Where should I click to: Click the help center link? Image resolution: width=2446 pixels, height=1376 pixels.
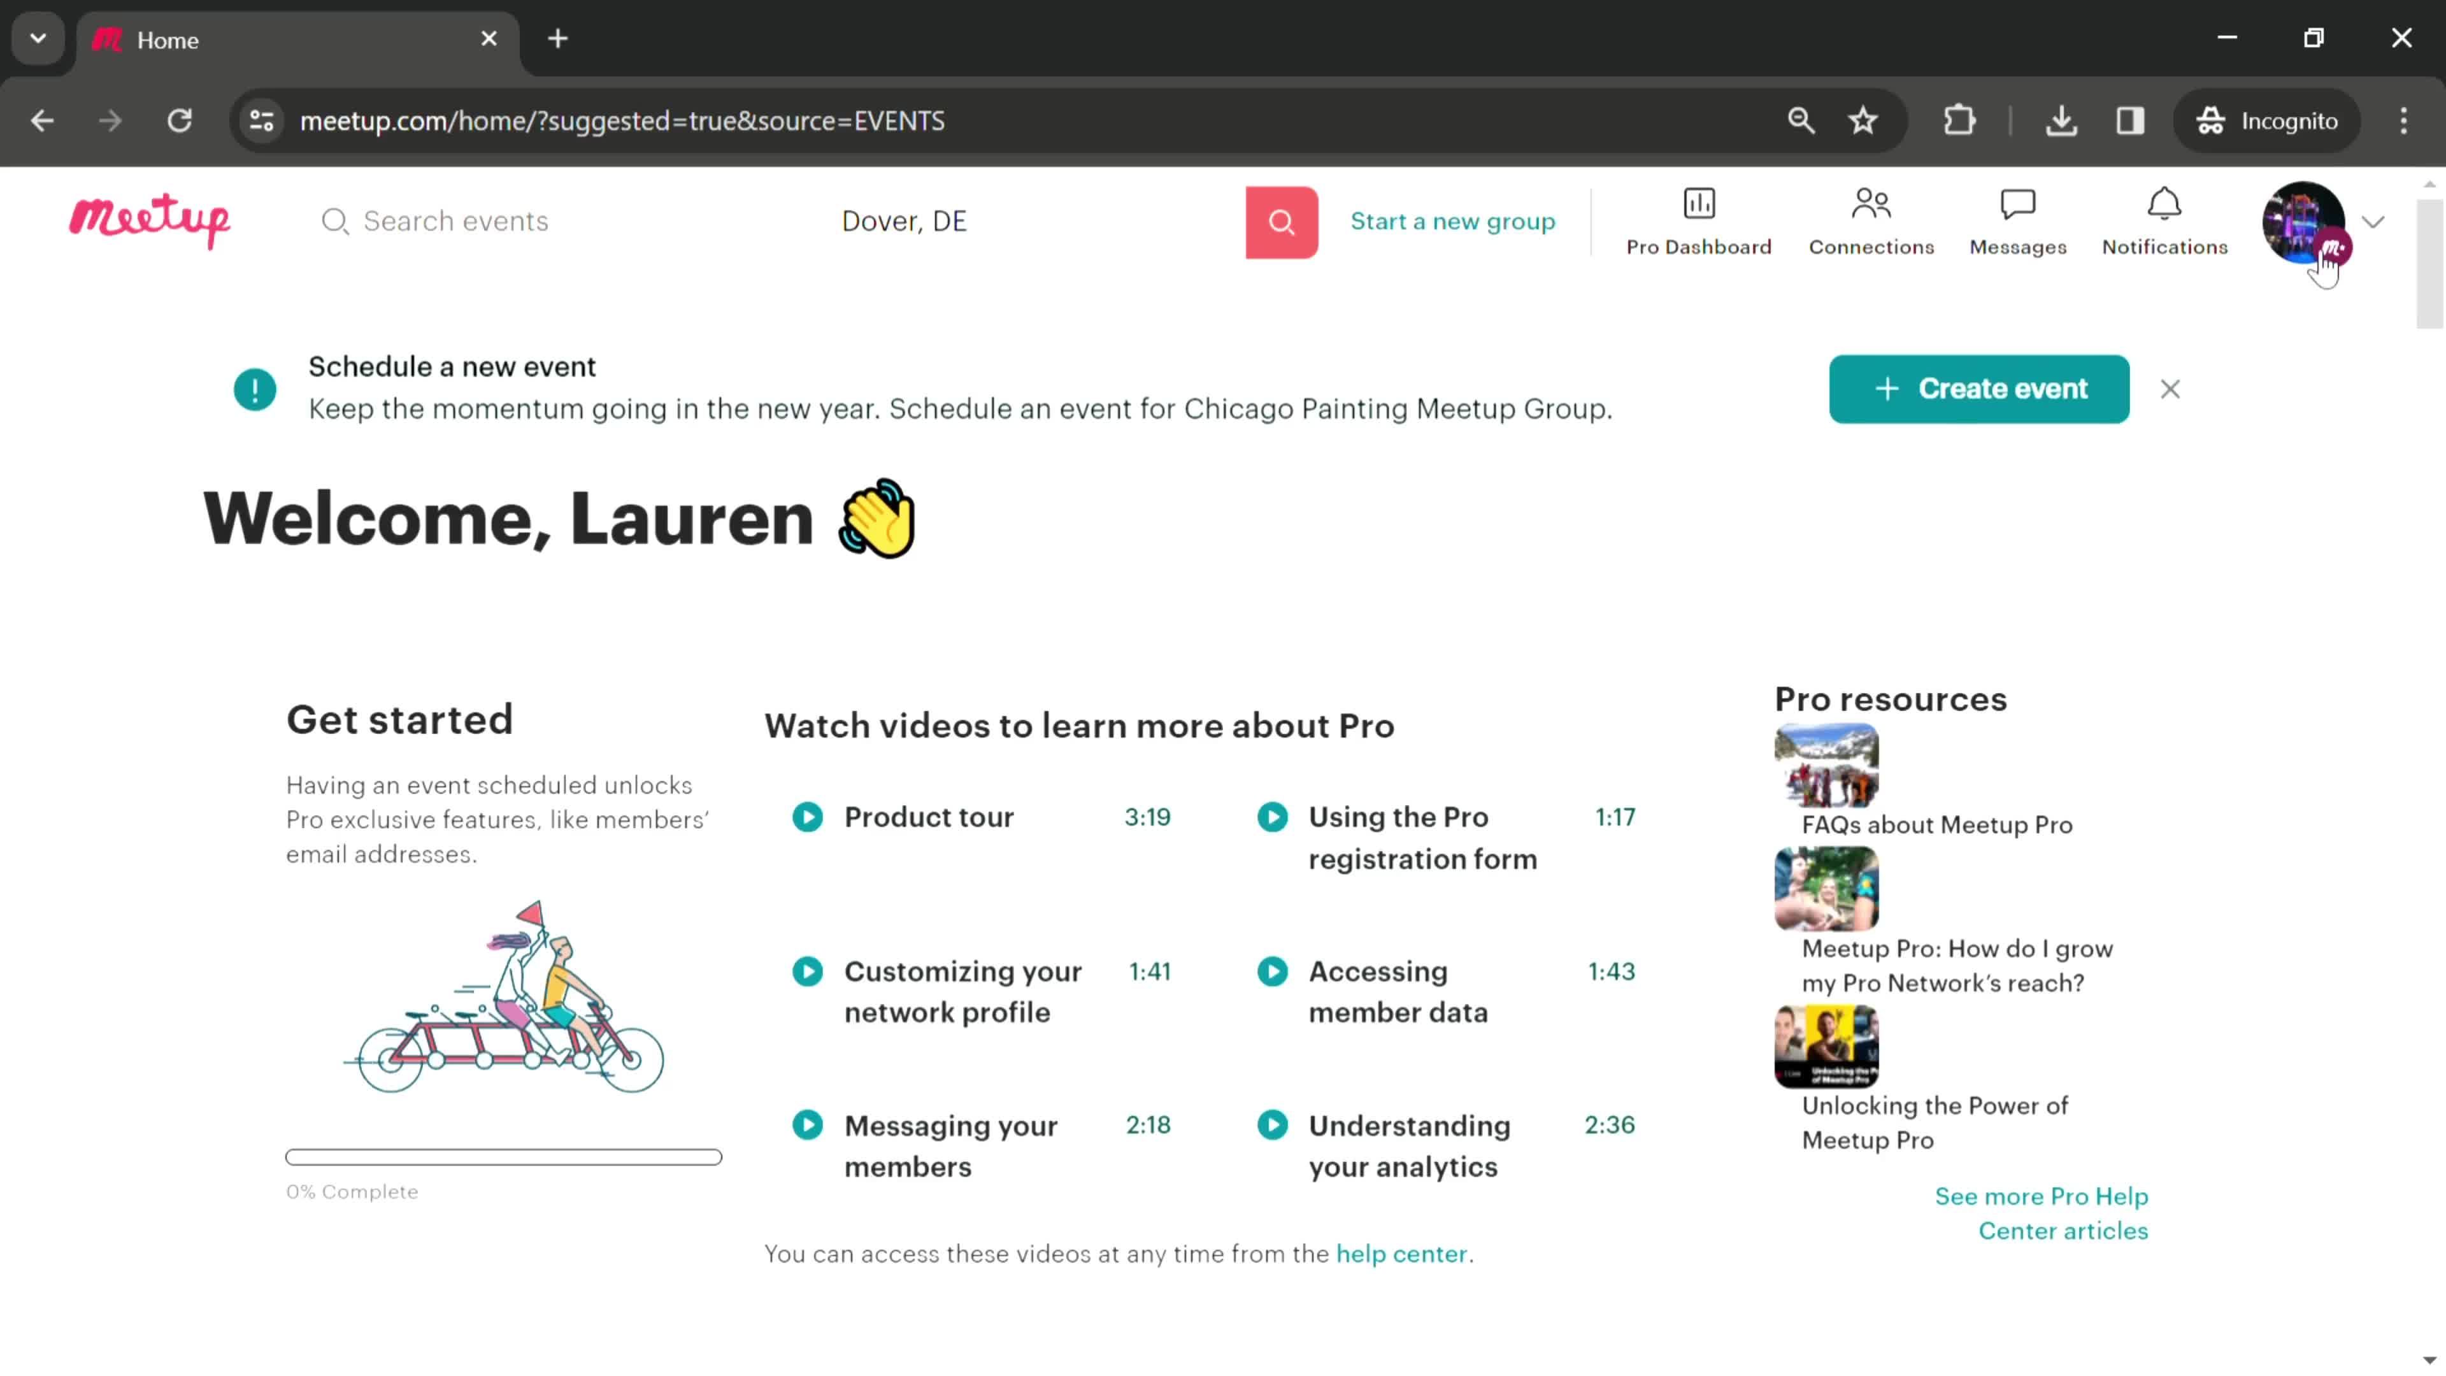[x=1401, y=1253]
